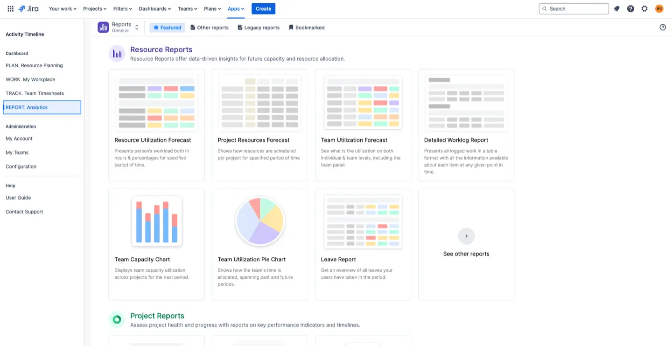Open Project Resources Forecast thumbnail

260,103
